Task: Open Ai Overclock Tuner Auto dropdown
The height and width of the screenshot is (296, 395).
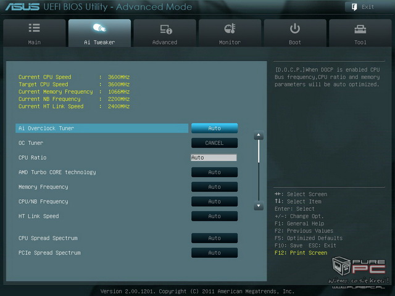Action: [x=214, y=128]
